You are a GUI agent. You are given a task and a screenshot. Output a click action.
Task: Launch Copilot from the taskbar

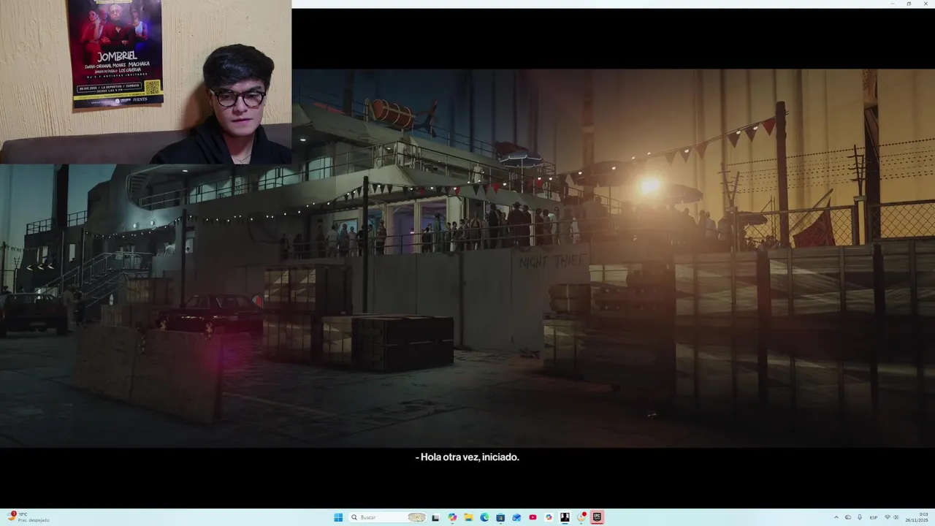[452, 517]
